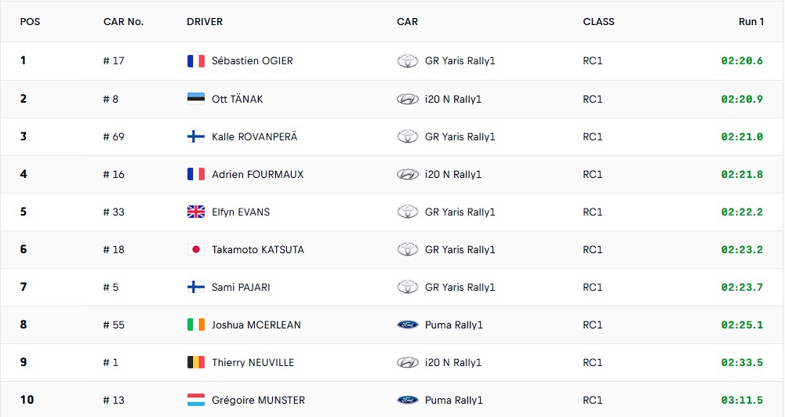The height and width of the screenshot is (417, 785).
Task: Click the French flag beside Sébastien Ogier
Action: (196, 61)
